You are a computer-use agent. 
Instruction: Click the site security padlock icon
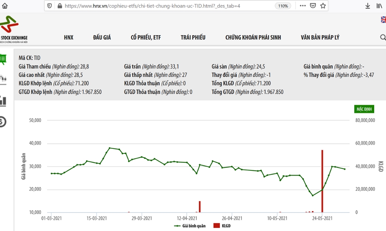click(x=60, y=5)
